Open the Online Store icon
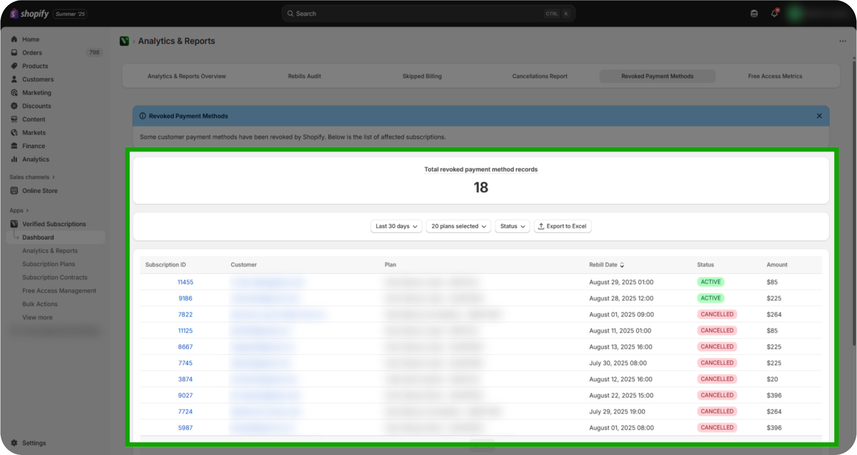857x455 pixels. click(14, 191)
